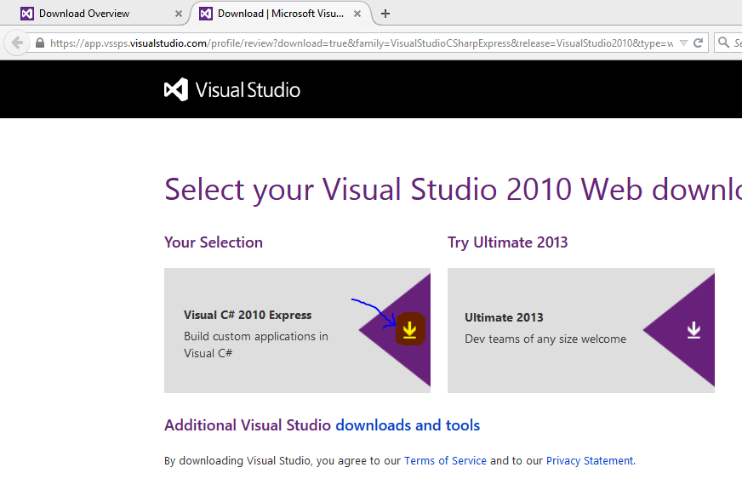The width and height of the screenshot is (742, 490).
Task: Click the padlock icon in the address bar
Action: pos(39,43)
